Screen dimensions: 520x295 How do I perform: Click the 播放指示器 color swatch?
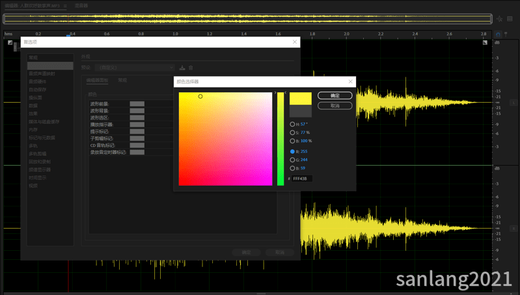(137, 125)
